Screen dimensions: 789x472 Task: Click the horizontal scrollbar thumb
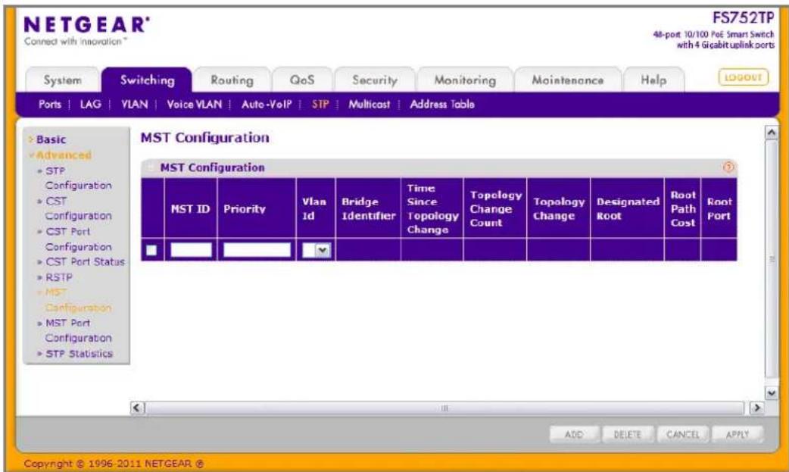pos(444,408)
